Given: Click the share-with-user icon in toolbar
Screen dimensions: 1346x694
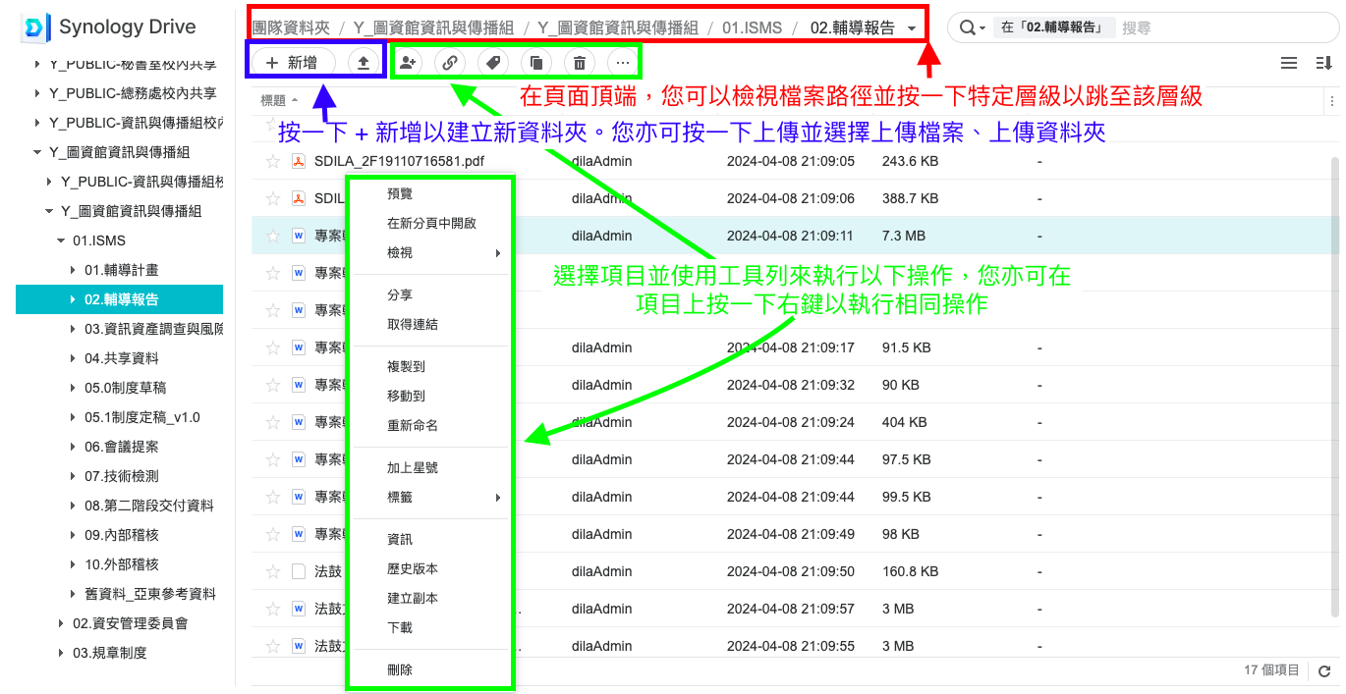Looking at the screenshot, I should 407,63.
